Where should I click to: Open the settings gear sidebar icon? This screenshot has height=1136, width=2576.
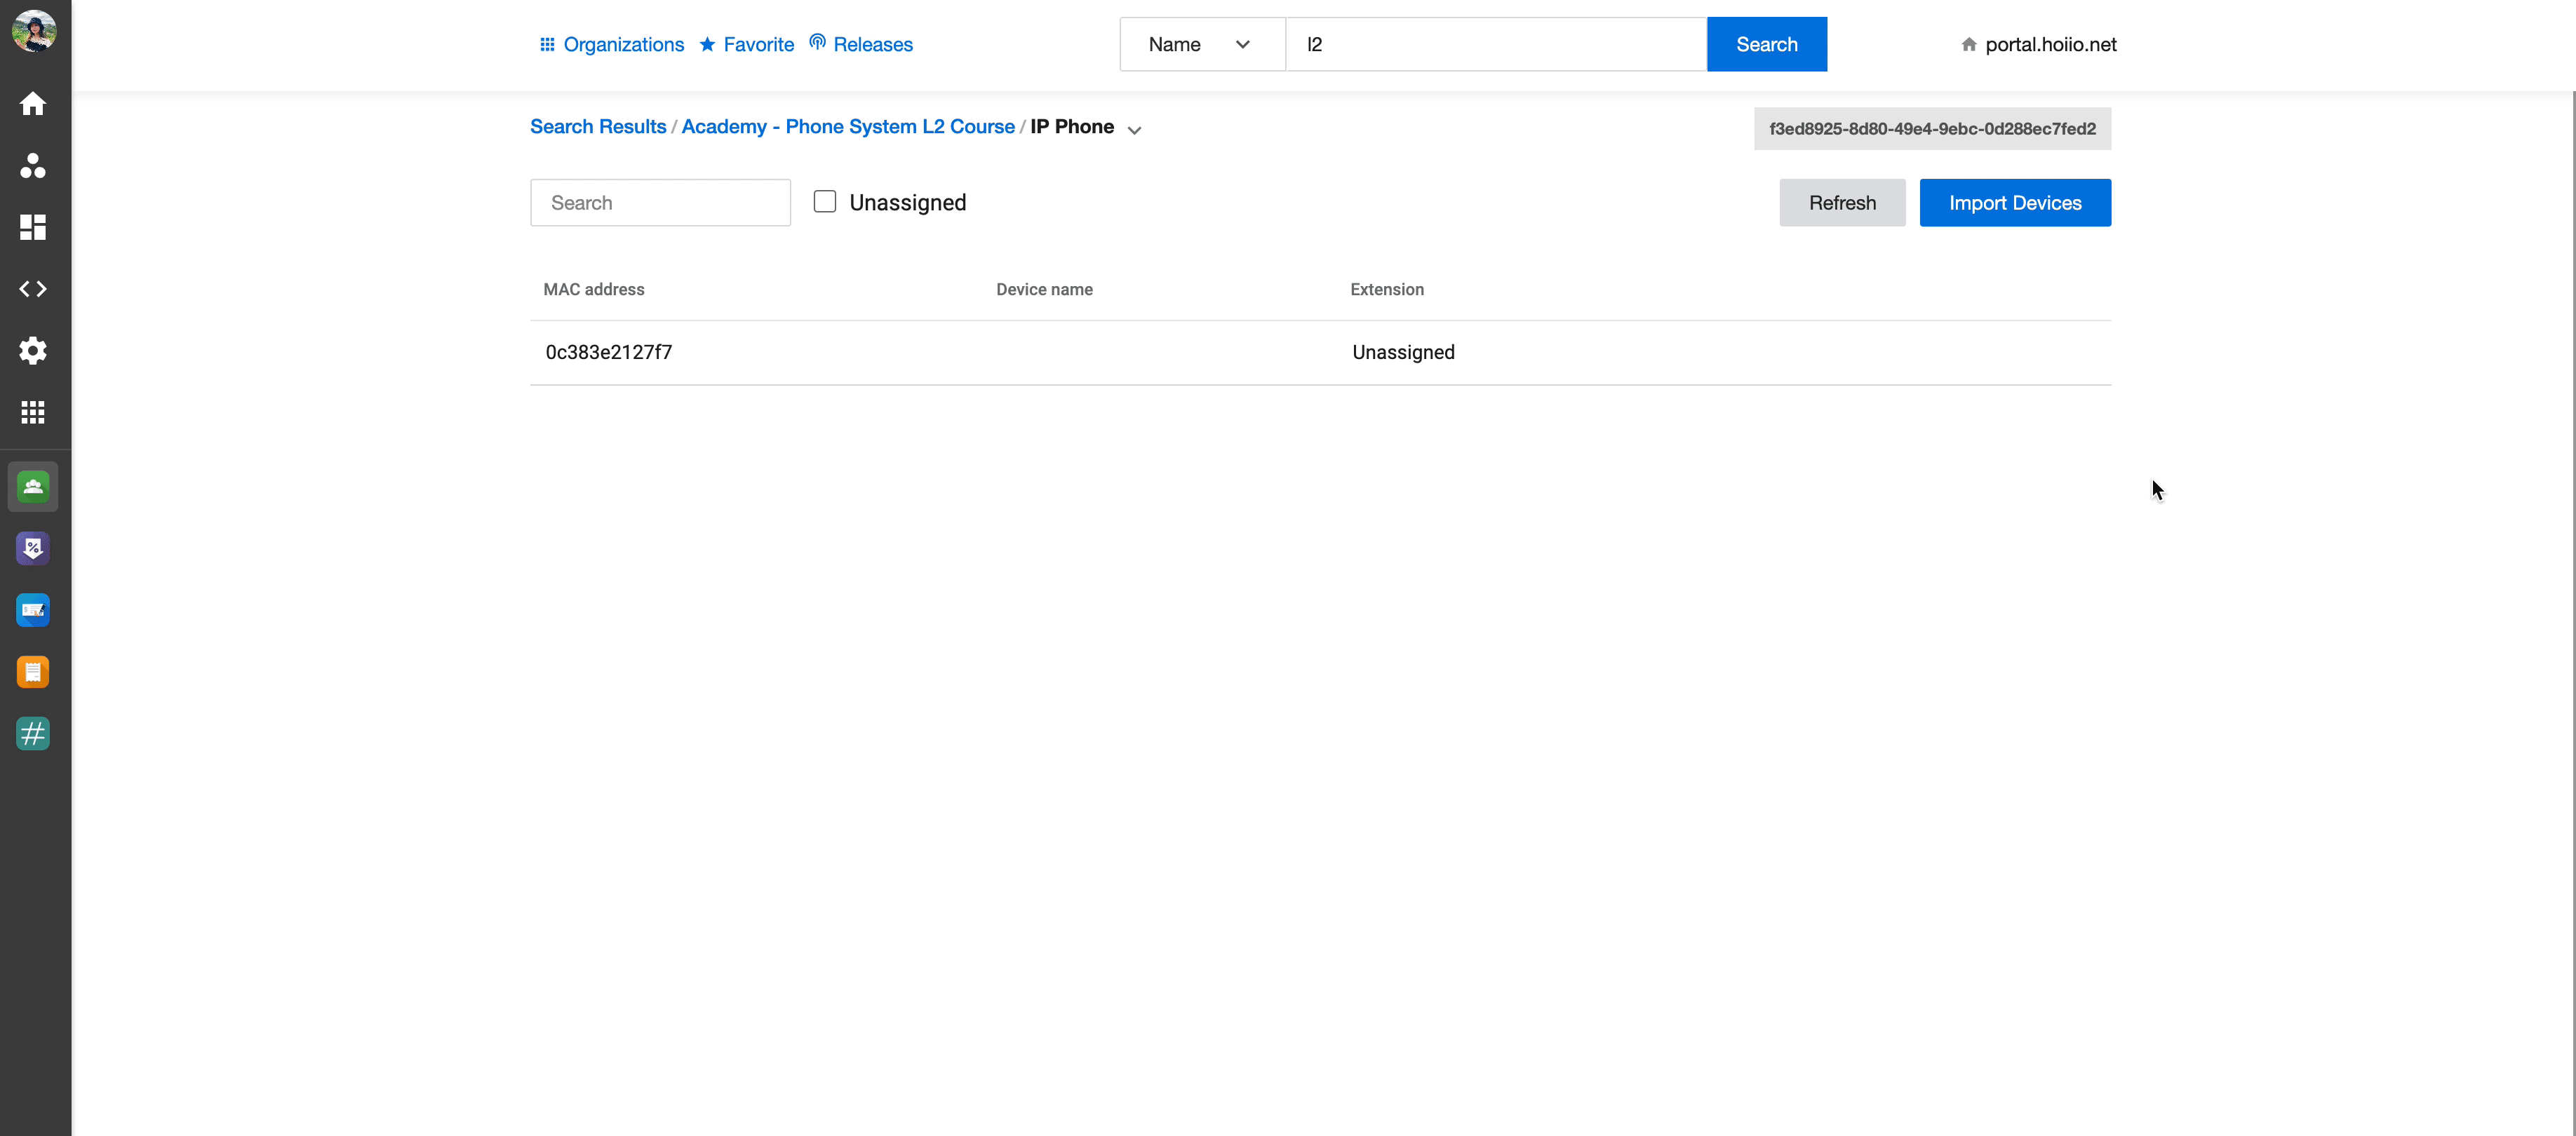33,351
